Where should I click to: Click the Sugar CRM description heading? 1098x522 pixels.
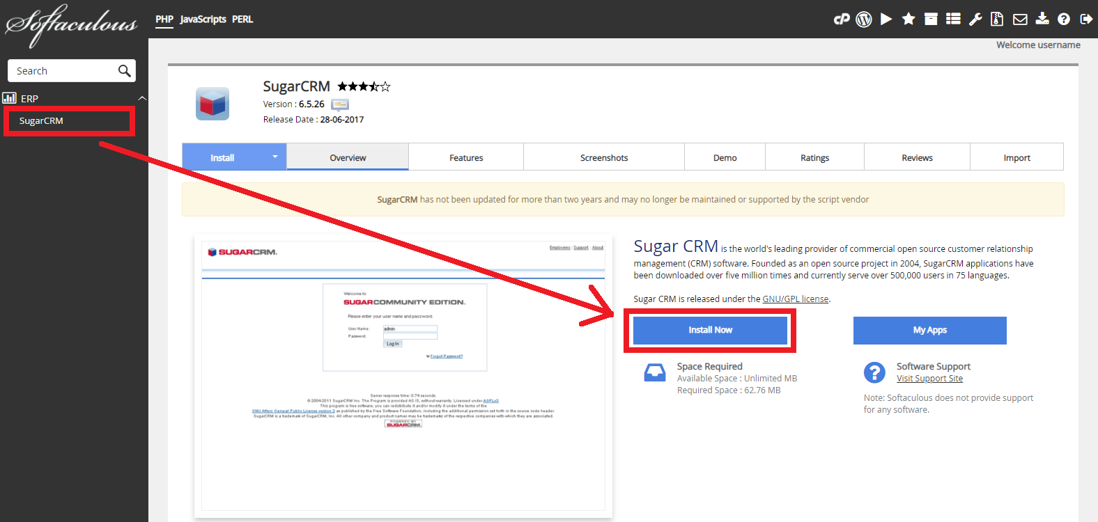point(676,246)
